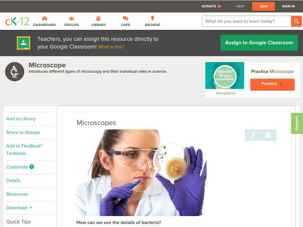Click the Customize help question mark icon
Screen dimensions: 303x227
(32, 167)
